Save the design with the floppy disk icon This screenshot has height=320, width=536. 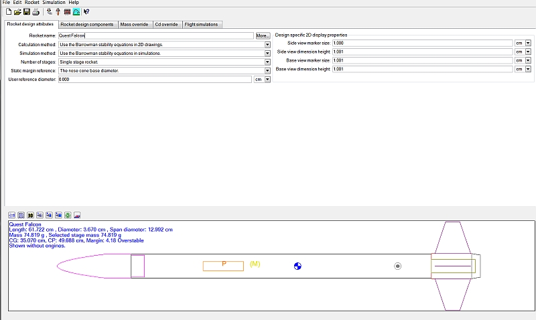(27, 11)
